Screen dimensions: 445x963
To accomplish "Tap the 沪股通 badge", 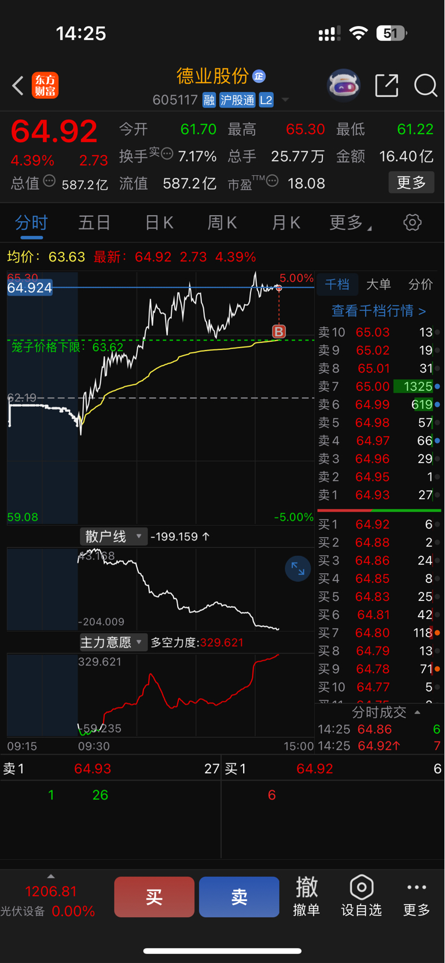I will click(x=237, y=100).
